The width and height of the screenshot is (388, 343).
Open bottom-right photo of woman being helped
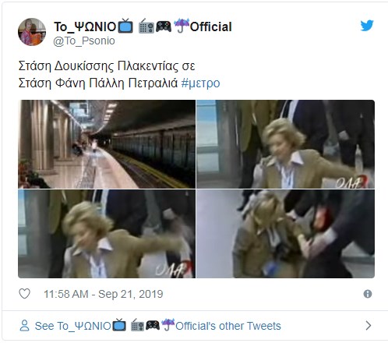(x=285, y=234)
